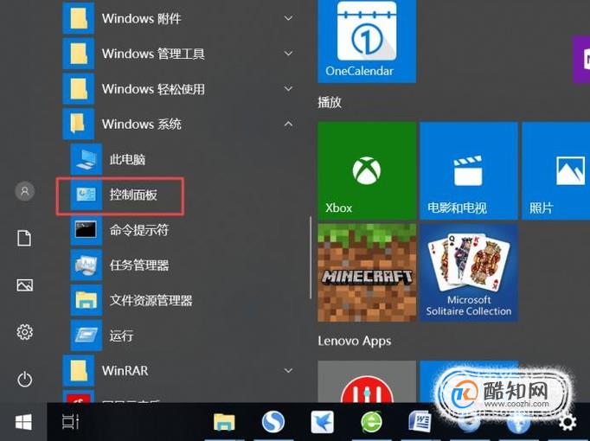Screen dimensions: 590x441
Task: Click the 此电脑 computer icon
Action: (87, 159)
